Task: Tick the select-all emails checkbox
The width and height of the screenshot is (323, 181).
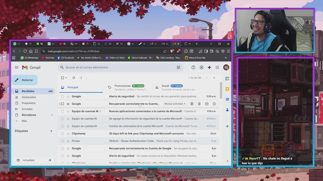Action: pyautogui.click(x=63, y=78)
